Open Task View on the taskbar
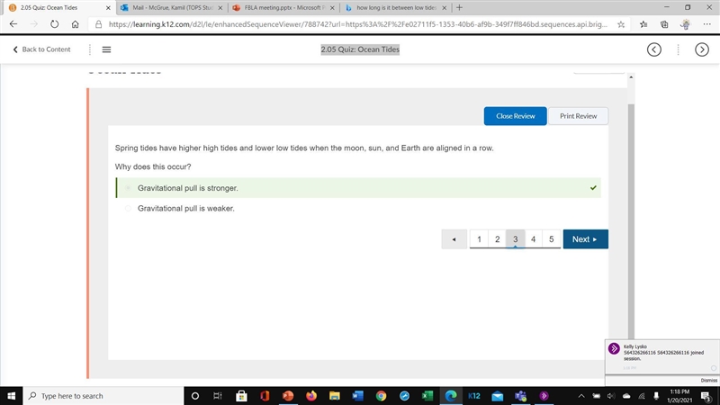Viewport: 720px width, 405px height. 218,396
